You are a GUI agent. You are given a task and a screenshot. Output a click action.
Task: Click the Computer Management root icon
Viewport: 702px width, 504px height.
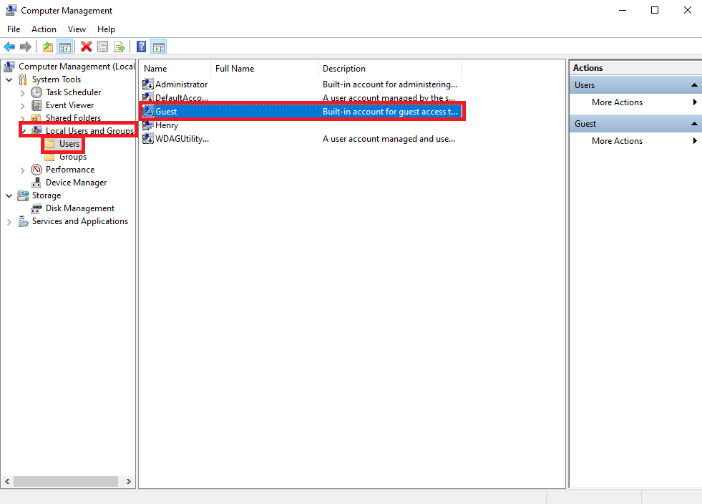pos(9,67)
